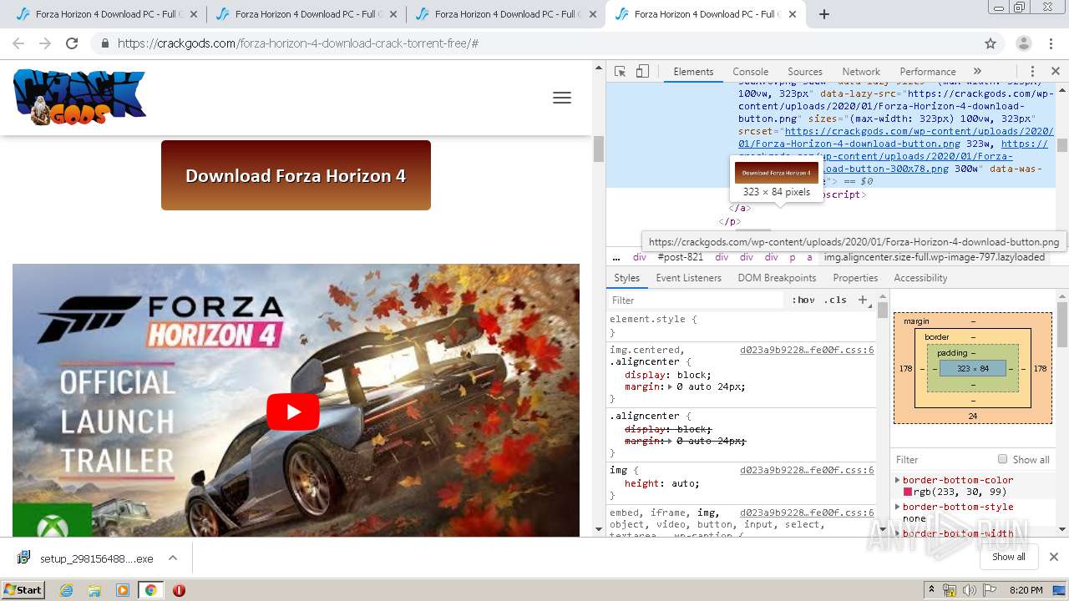The height and width of the screenshot is (601, 1069).
Task: Click the browser forward arrow
Action: pos(45,43)
